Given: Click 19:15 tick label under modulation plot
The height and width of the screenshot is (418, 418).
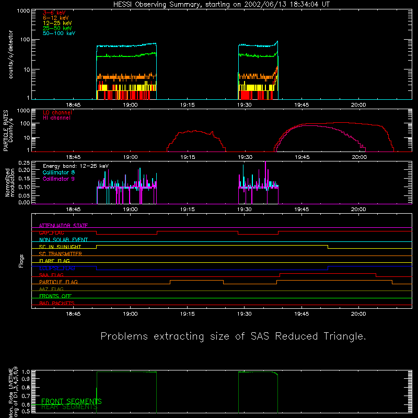Looking at the screenshot, I should 188,210.
